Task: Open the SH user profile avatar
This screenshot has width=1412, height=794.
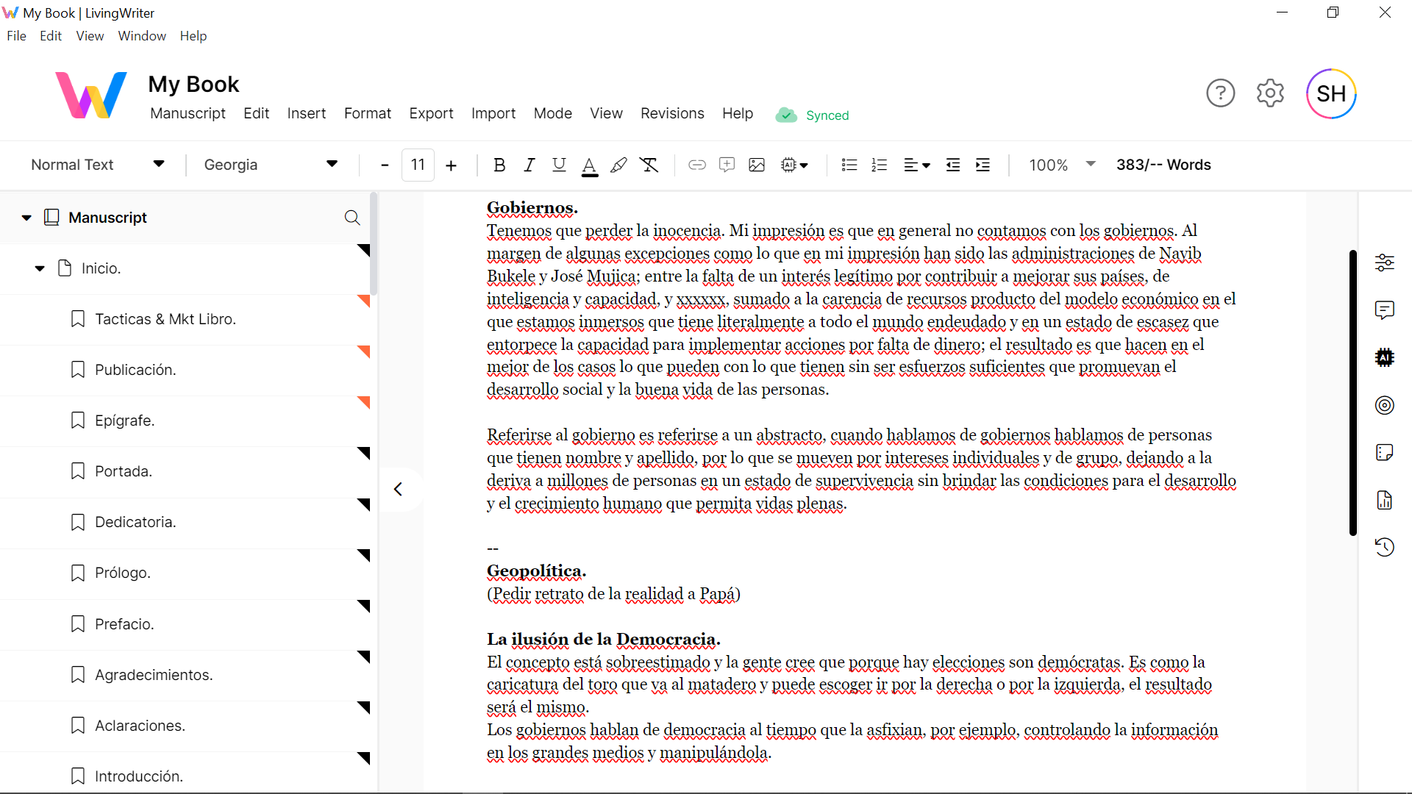Action: [1331, 93]
